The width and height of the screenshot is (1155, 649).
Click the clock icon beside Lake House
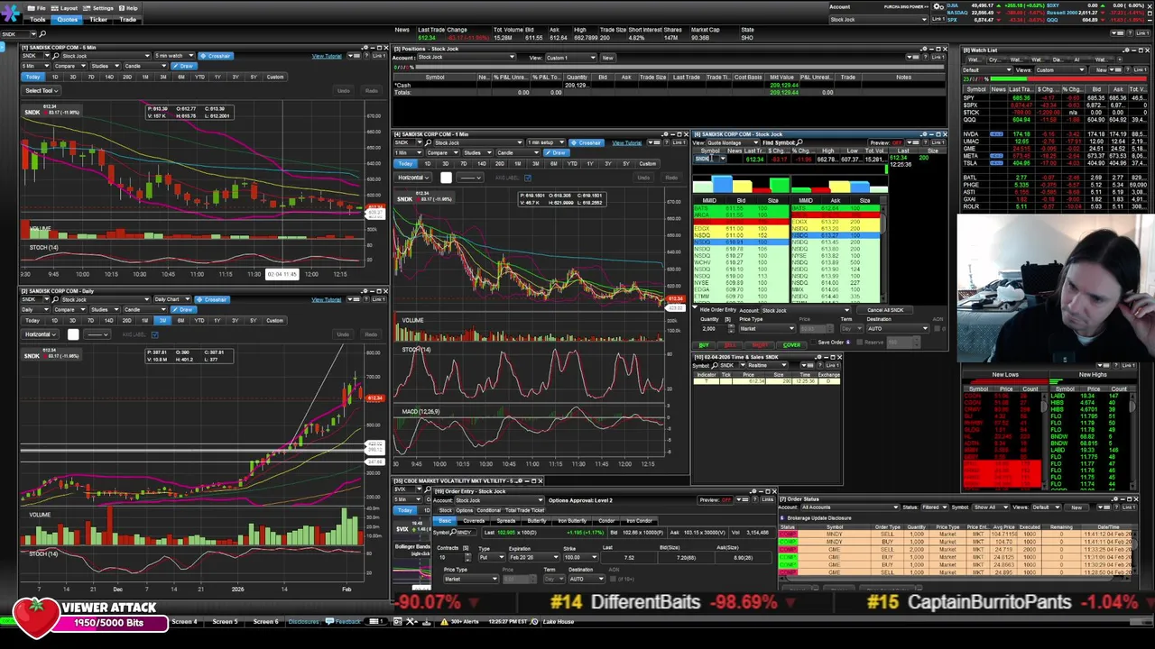(x=535, y=621)
